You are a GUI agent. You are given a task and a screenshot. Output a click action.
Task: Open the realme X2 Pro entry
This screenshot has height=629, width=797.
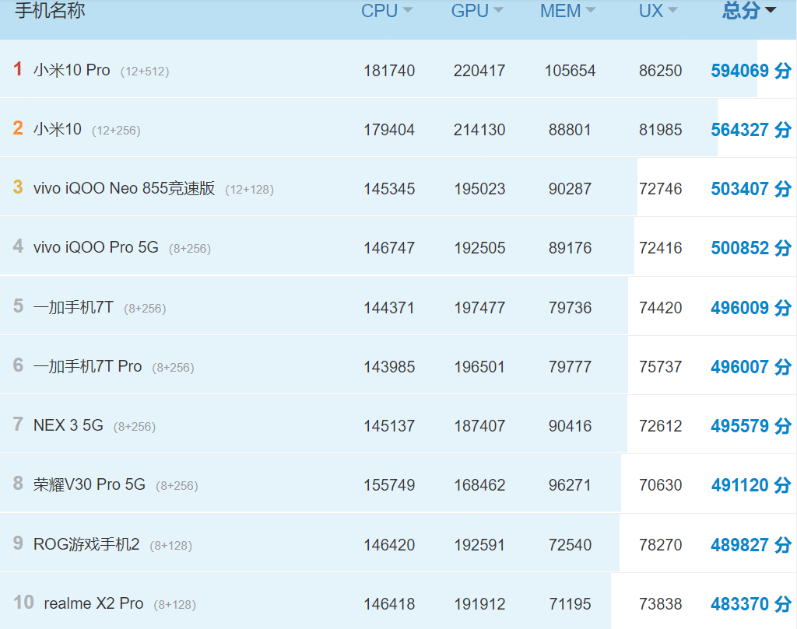click(93, 603)
